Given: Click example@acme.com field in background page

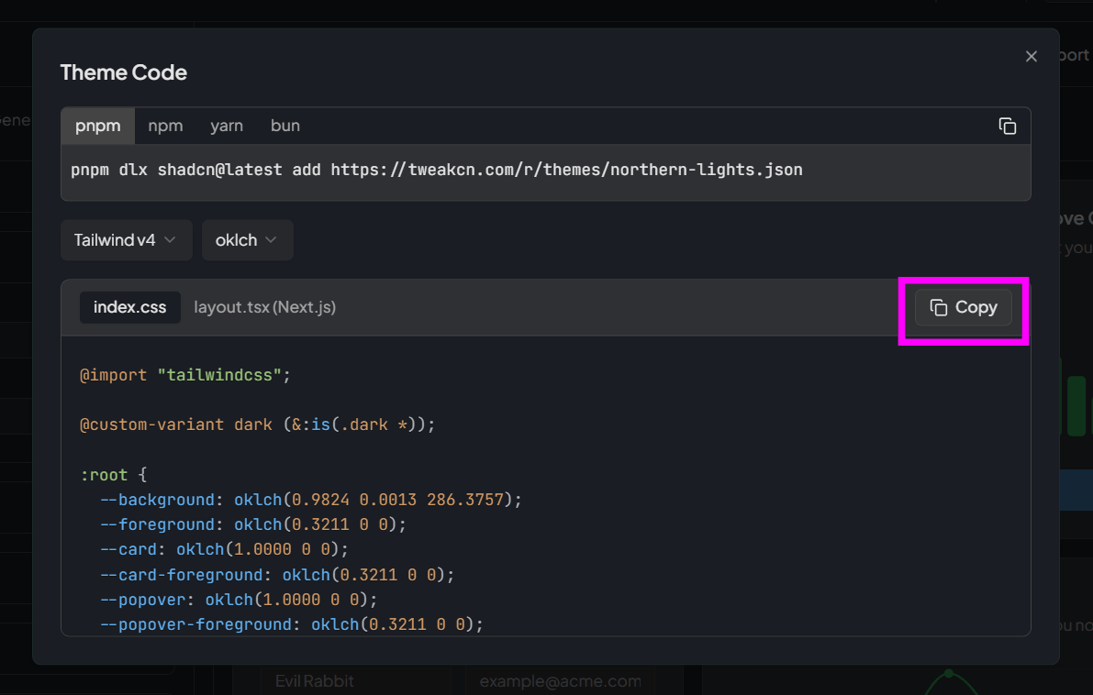Looking at the screenshot, I should [x=561, y=681].
